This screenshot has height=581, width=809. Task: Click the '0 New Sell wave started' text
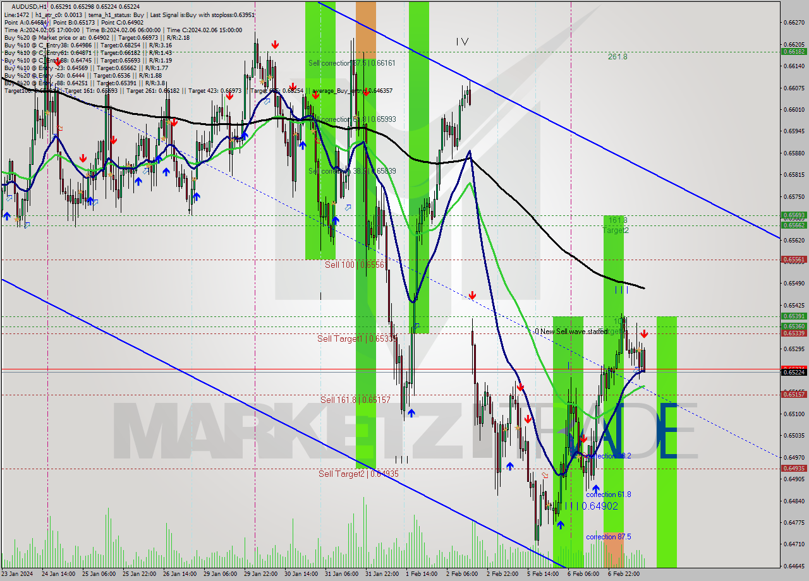[571, 332]
